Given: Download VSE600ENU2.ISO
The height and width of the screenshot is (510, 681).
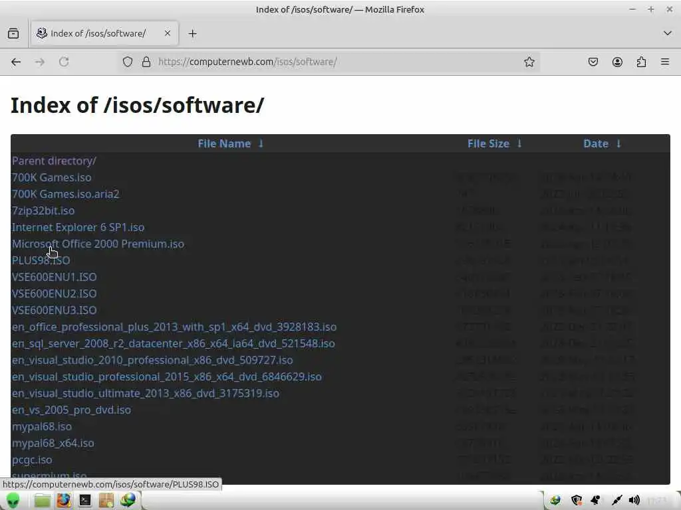Looking at the screenshot, I should pyautogui.click(x=55, y=294).
